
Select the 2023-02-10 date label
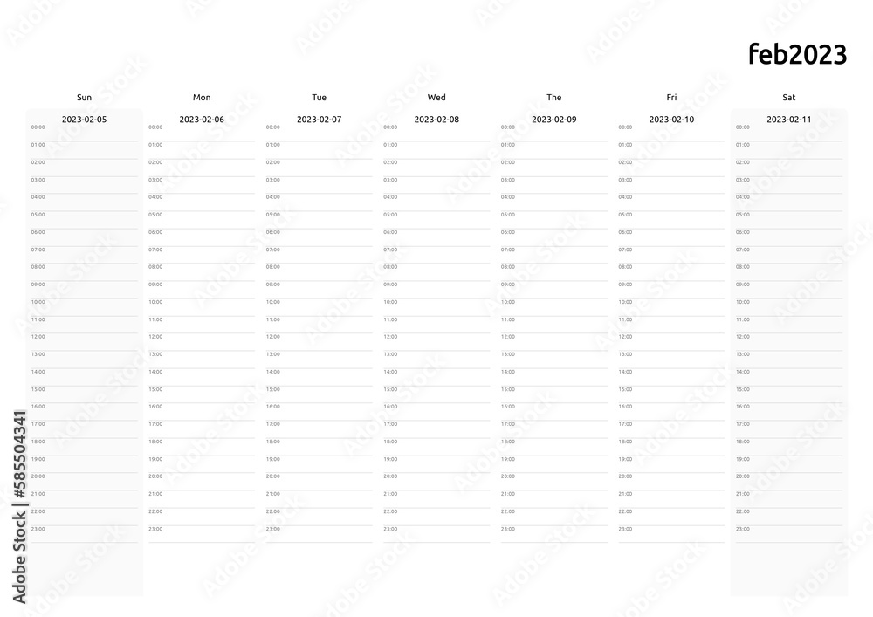(671, 119)
